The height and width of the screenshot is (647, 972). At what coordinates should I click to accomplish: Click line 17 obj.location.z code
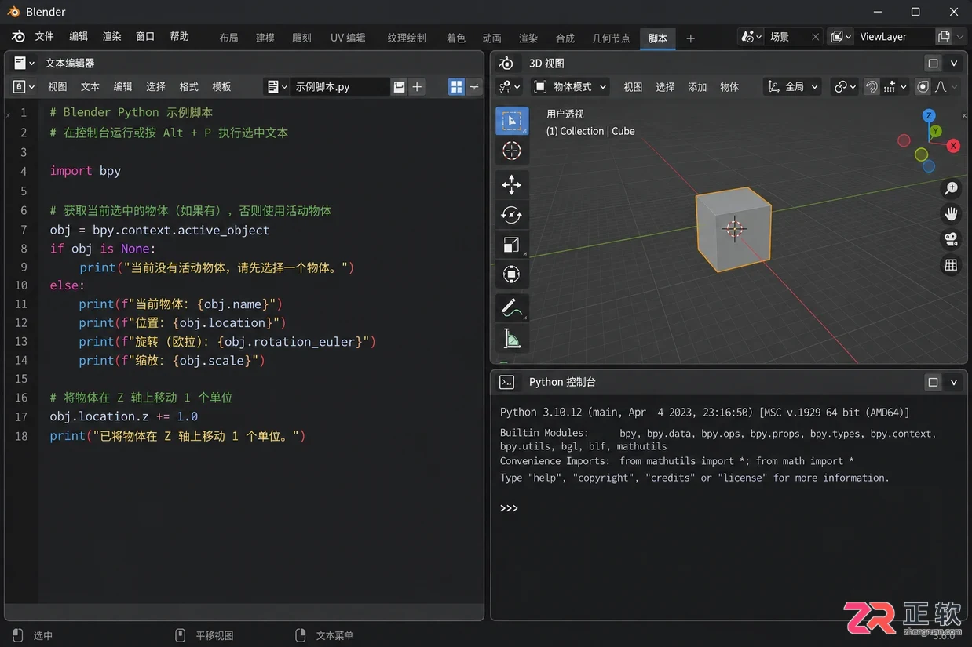123,416
